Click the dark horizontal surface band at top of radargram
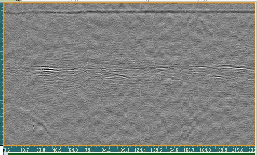Screen dimensions: 257x155 (x=129, y=12)
